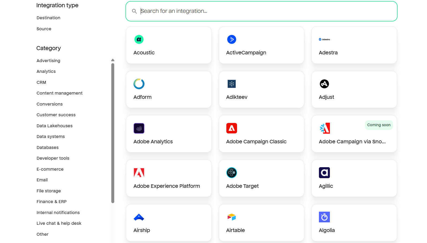Click the Agillic dark square logo
The width and height of the screenshot is (427, 243).
click(x=324, y=173)
